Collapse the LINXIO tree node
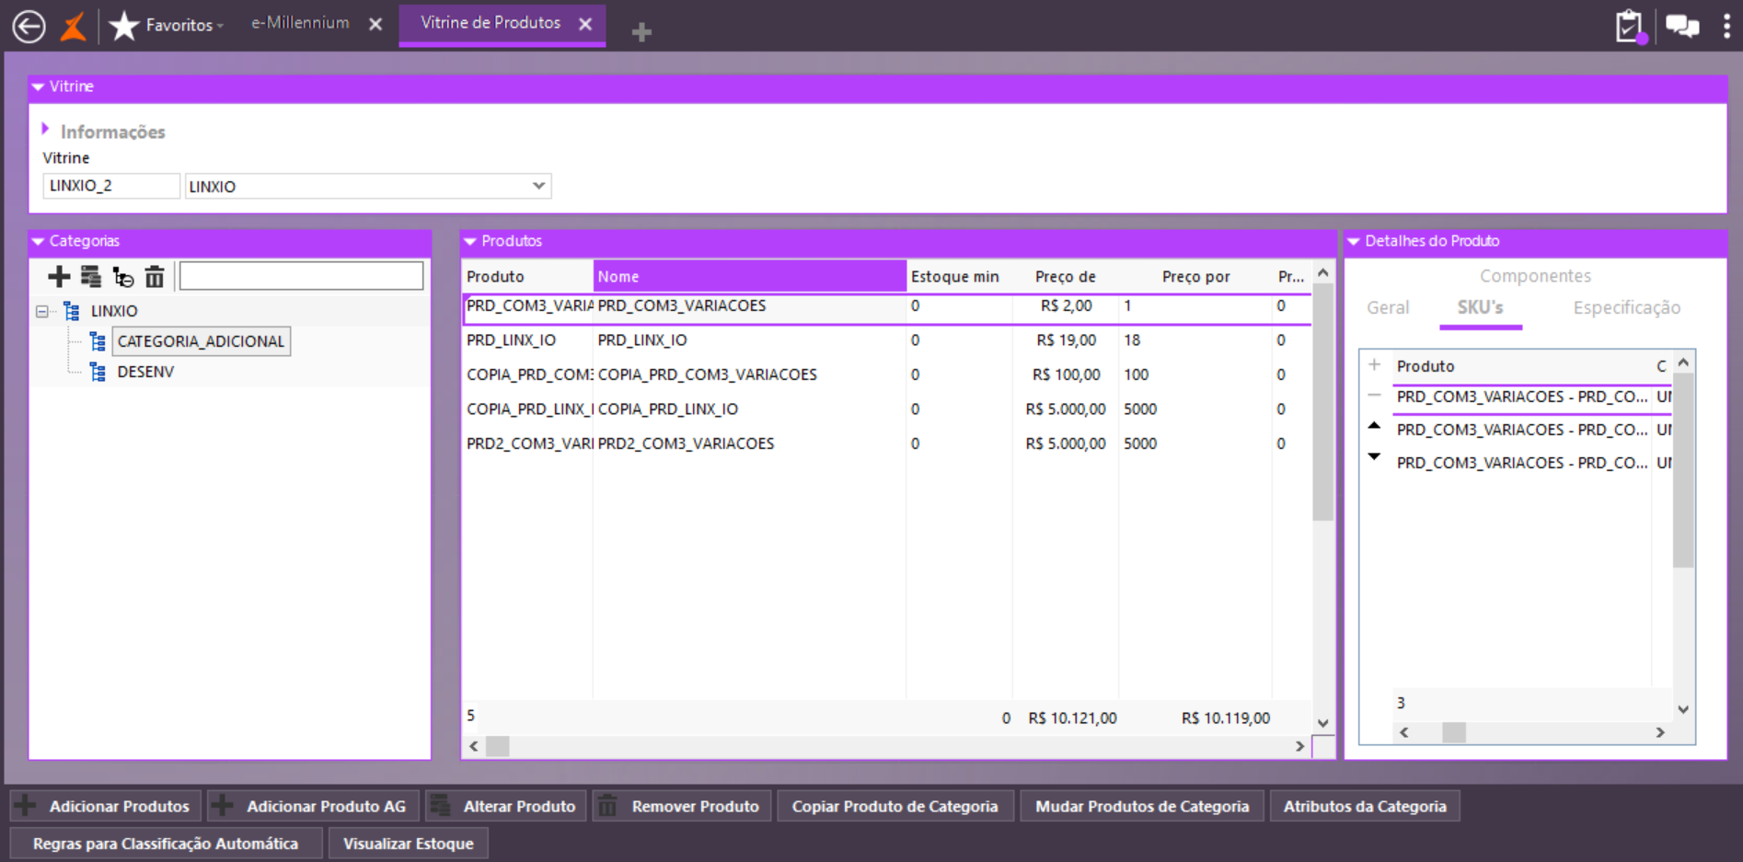 tap(42, 312)
